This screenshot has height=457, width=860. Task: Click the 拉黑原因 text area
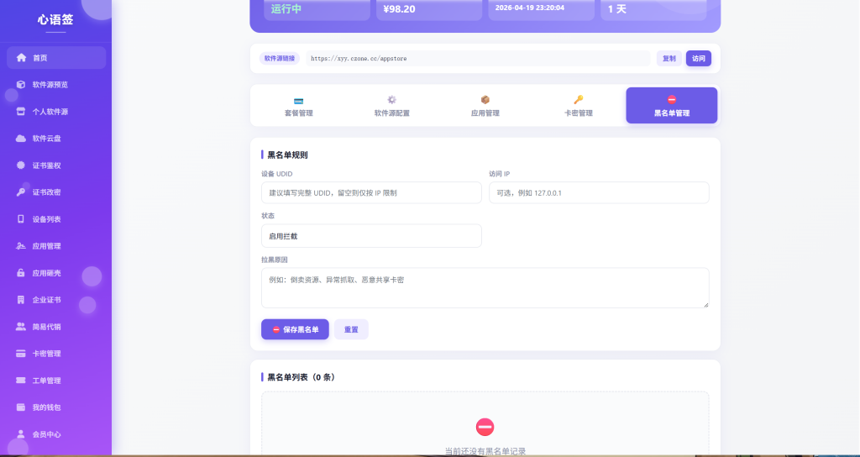485,287
